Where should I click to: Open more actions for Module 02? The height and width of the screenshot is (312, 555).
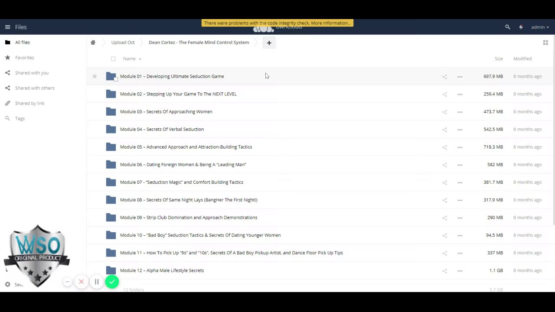[460, 94]
